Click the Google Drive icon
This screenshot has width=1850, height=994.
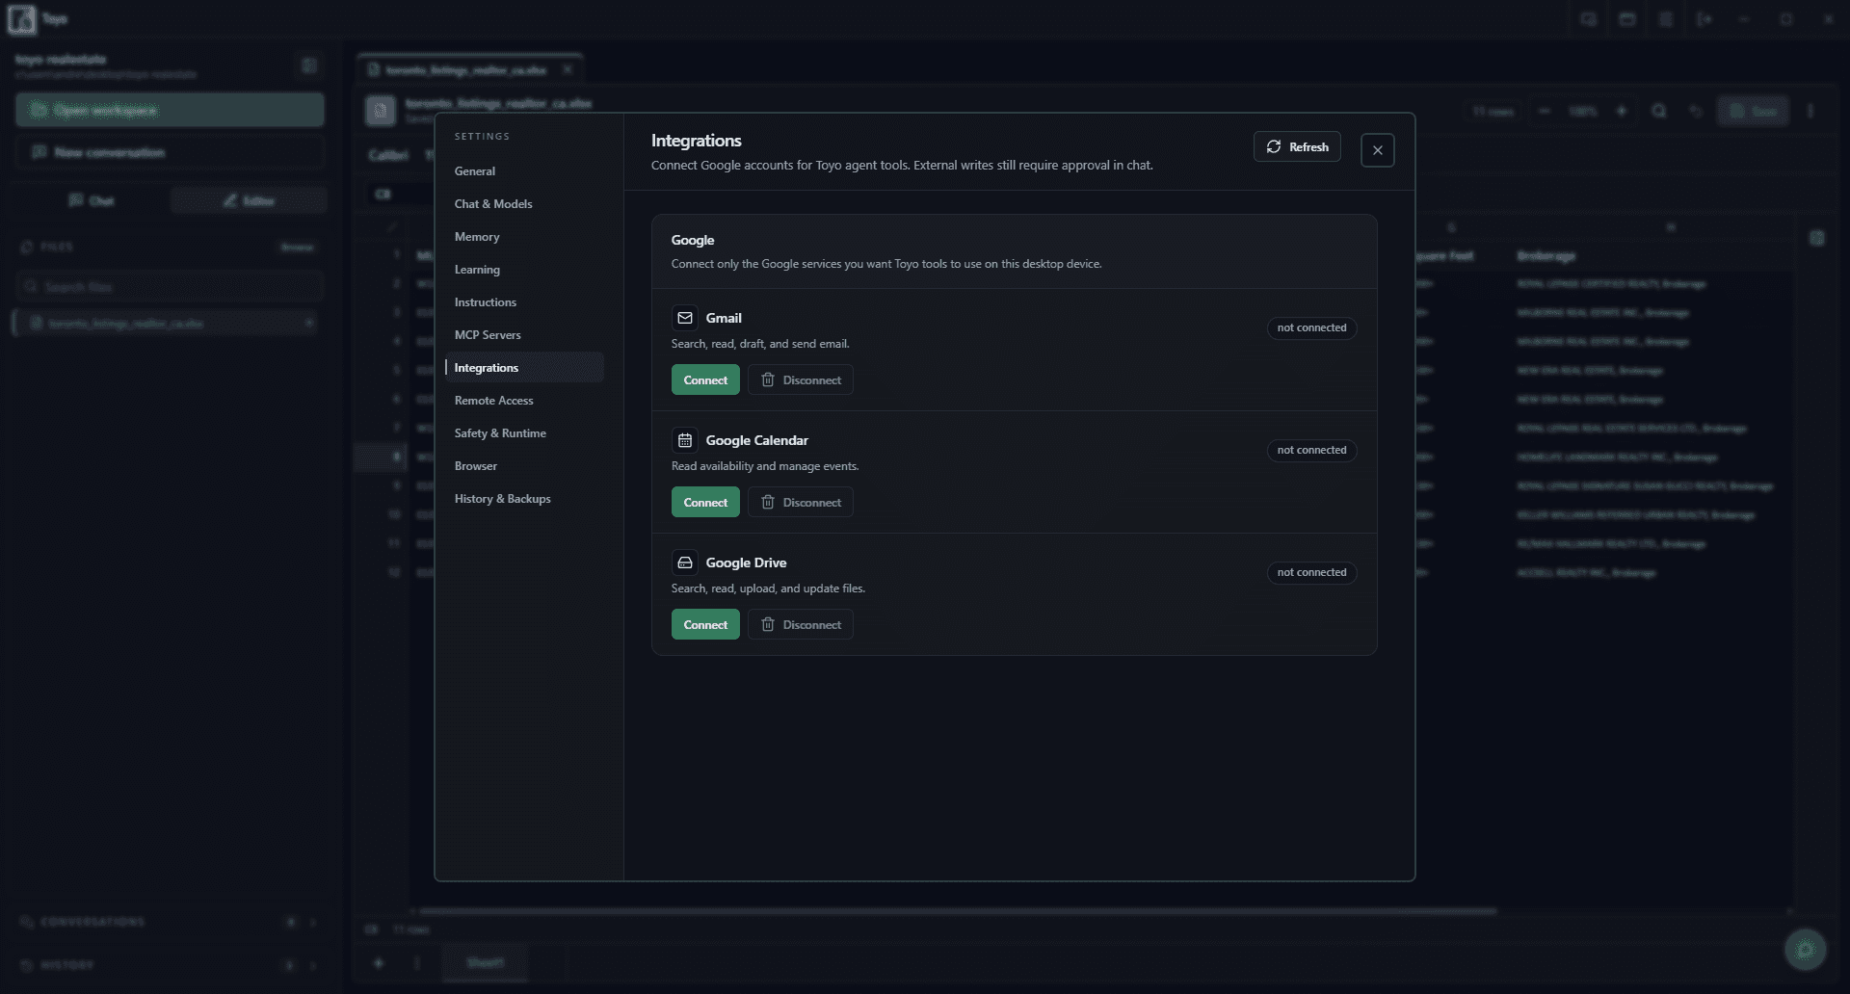pos(685,562)
